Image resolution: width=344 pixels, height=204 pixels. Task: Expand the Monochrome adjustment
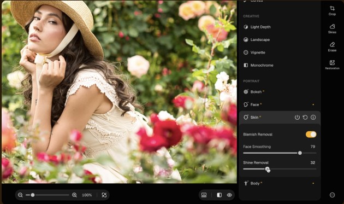pos(279,65)
